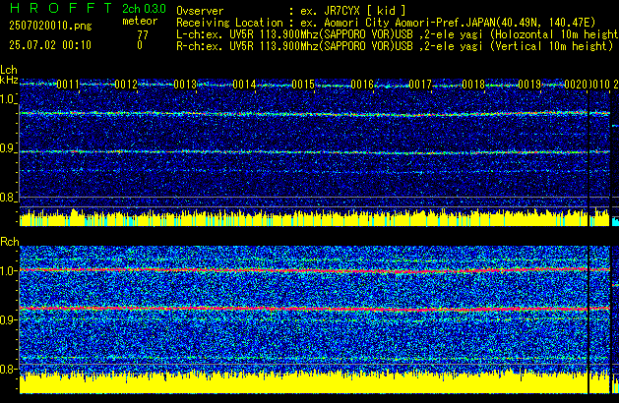The width and height of the screenshot is (619, 403).
Task: Click the Lch yellow signal level graph
Action: [x=314, y=217]
